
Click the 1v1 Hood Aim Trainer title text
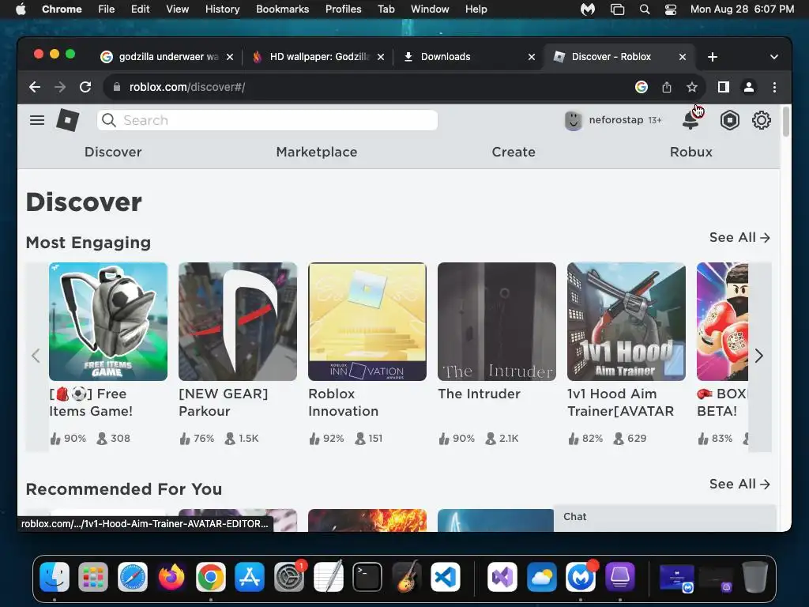[621, 402]
